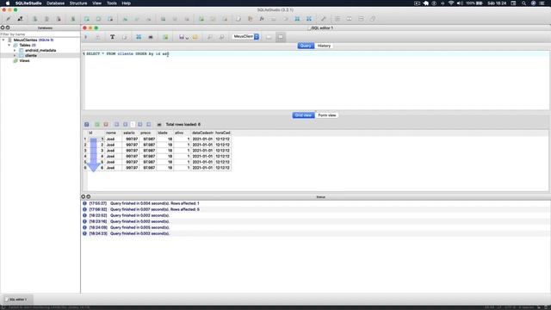Open the Help menu
The image size is (551, 310).
[127, 3]
